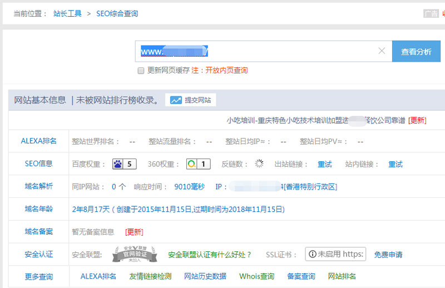Click the info icon in 未启用 https
Screen dimensions: 445x288
pos(313,254)
